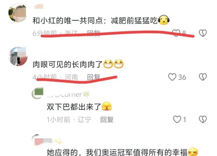Like the 双下巴都出来了 reply
This screenshot has width=217, height=156.
pyautogui.click(x=177, y=119)
